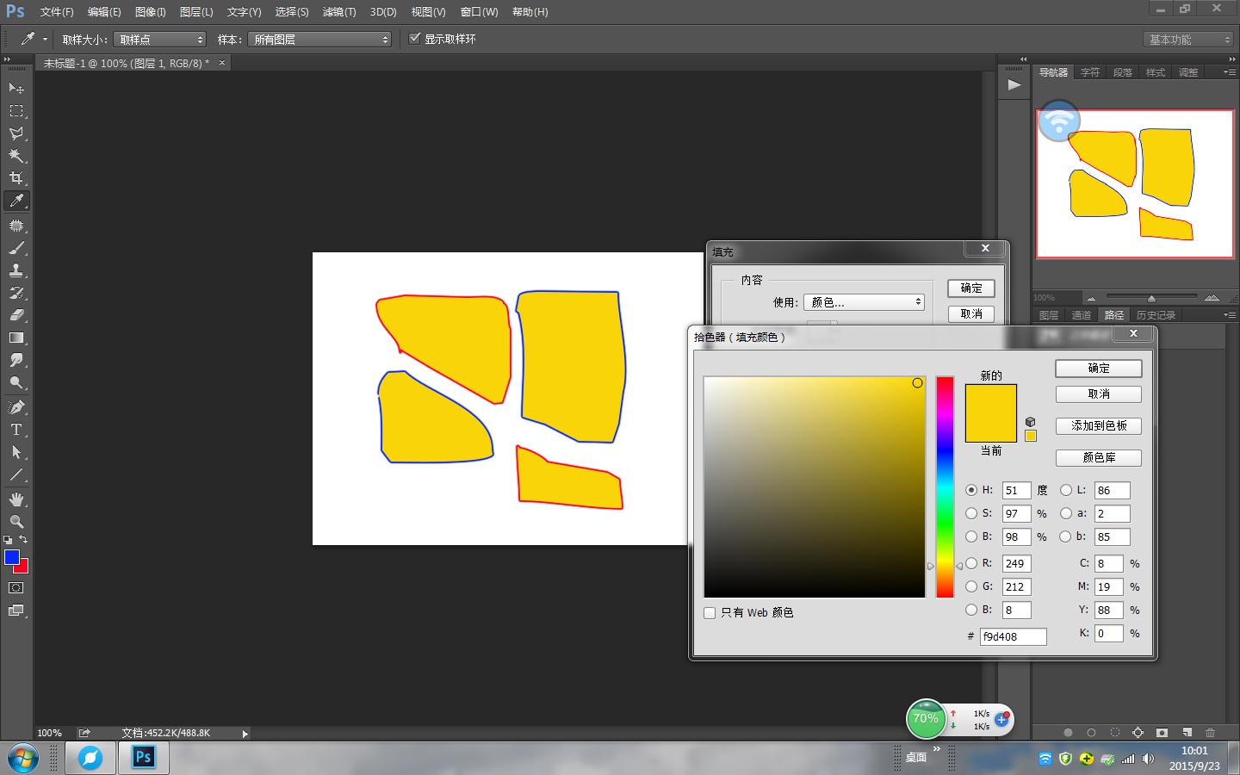Screen dimensions: 1240x775
Task: Click the rainbow hue slider strip
Action: 945,487
